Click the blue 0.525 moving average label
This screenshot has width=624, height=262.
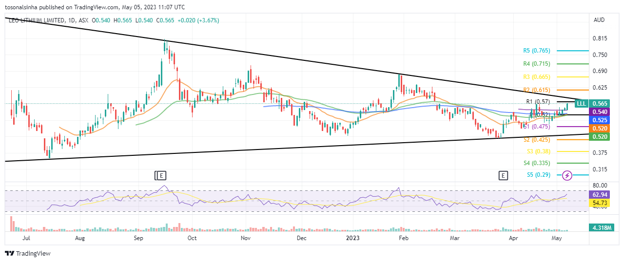[599, 120]
